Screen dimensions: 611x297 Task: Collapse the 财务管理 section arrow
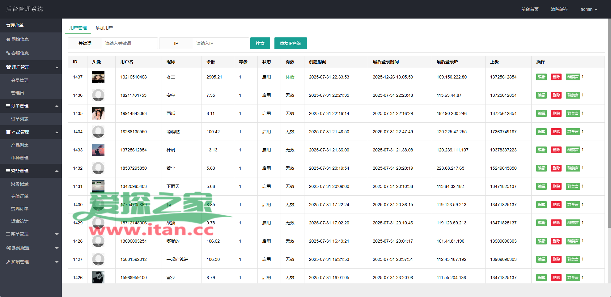[57, 171]
